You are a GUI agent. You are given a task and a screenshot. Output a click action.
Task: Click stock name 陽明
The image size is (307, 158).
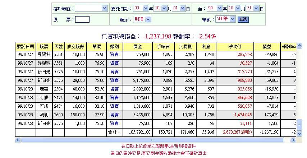pos(44,115)
